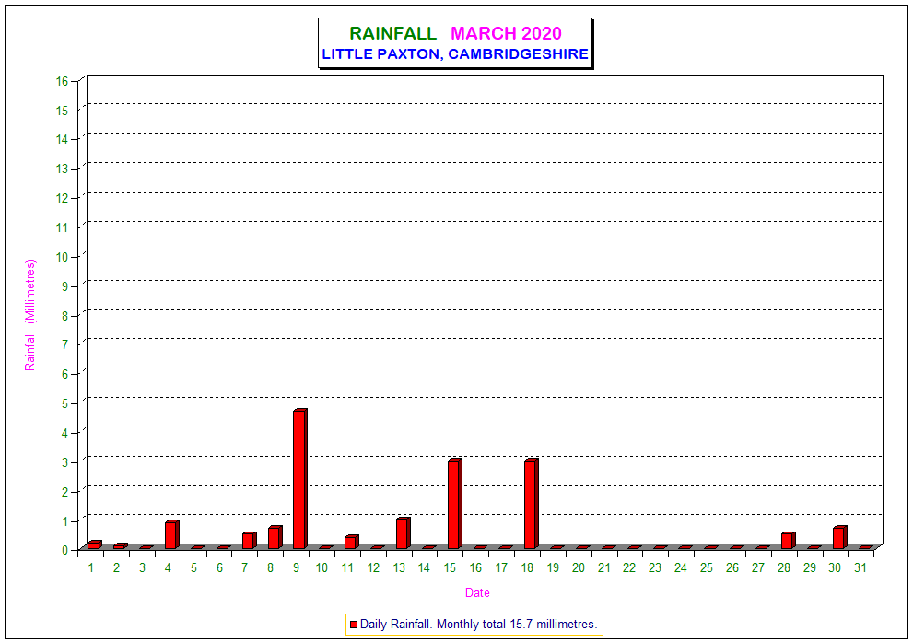Screen dimensions: 913x643
Task: Click the y-axis value 11
Action: (x=62, y=228)
